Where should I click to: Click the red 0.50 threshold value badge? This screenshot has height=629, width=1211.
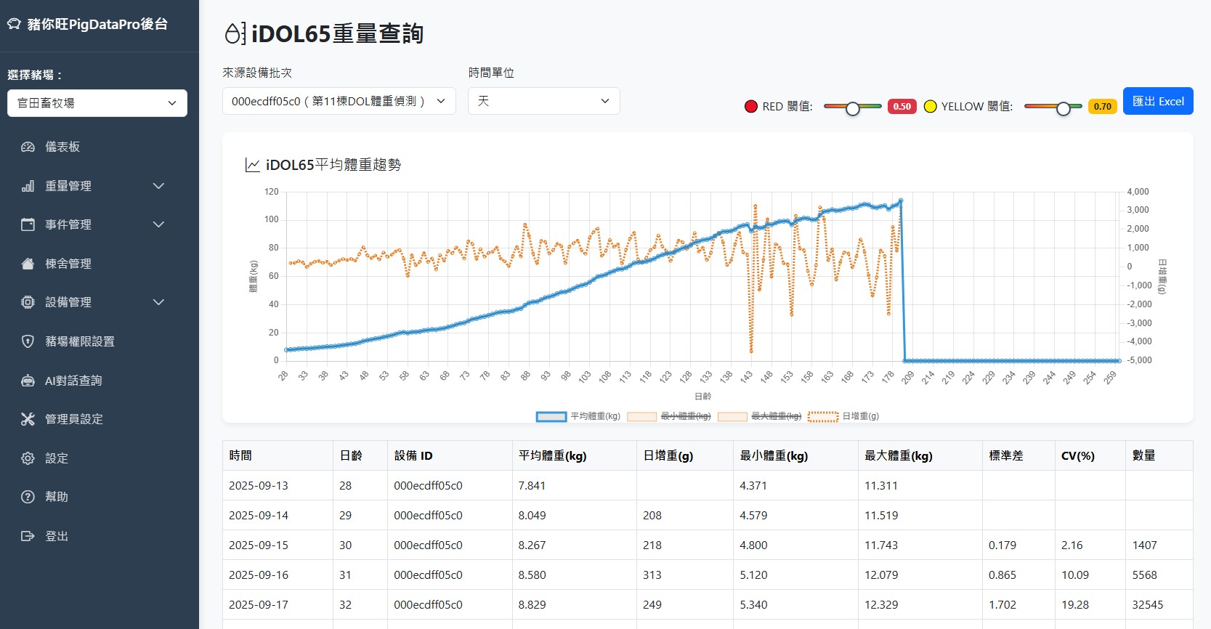coord(902,107)
